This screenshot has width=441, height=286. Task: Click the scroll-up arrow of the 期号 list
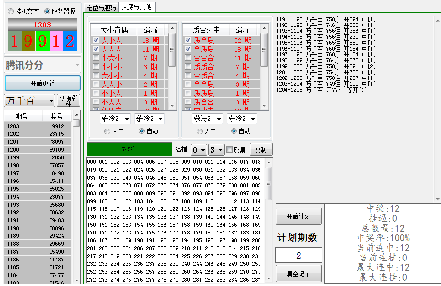[76, 115]
